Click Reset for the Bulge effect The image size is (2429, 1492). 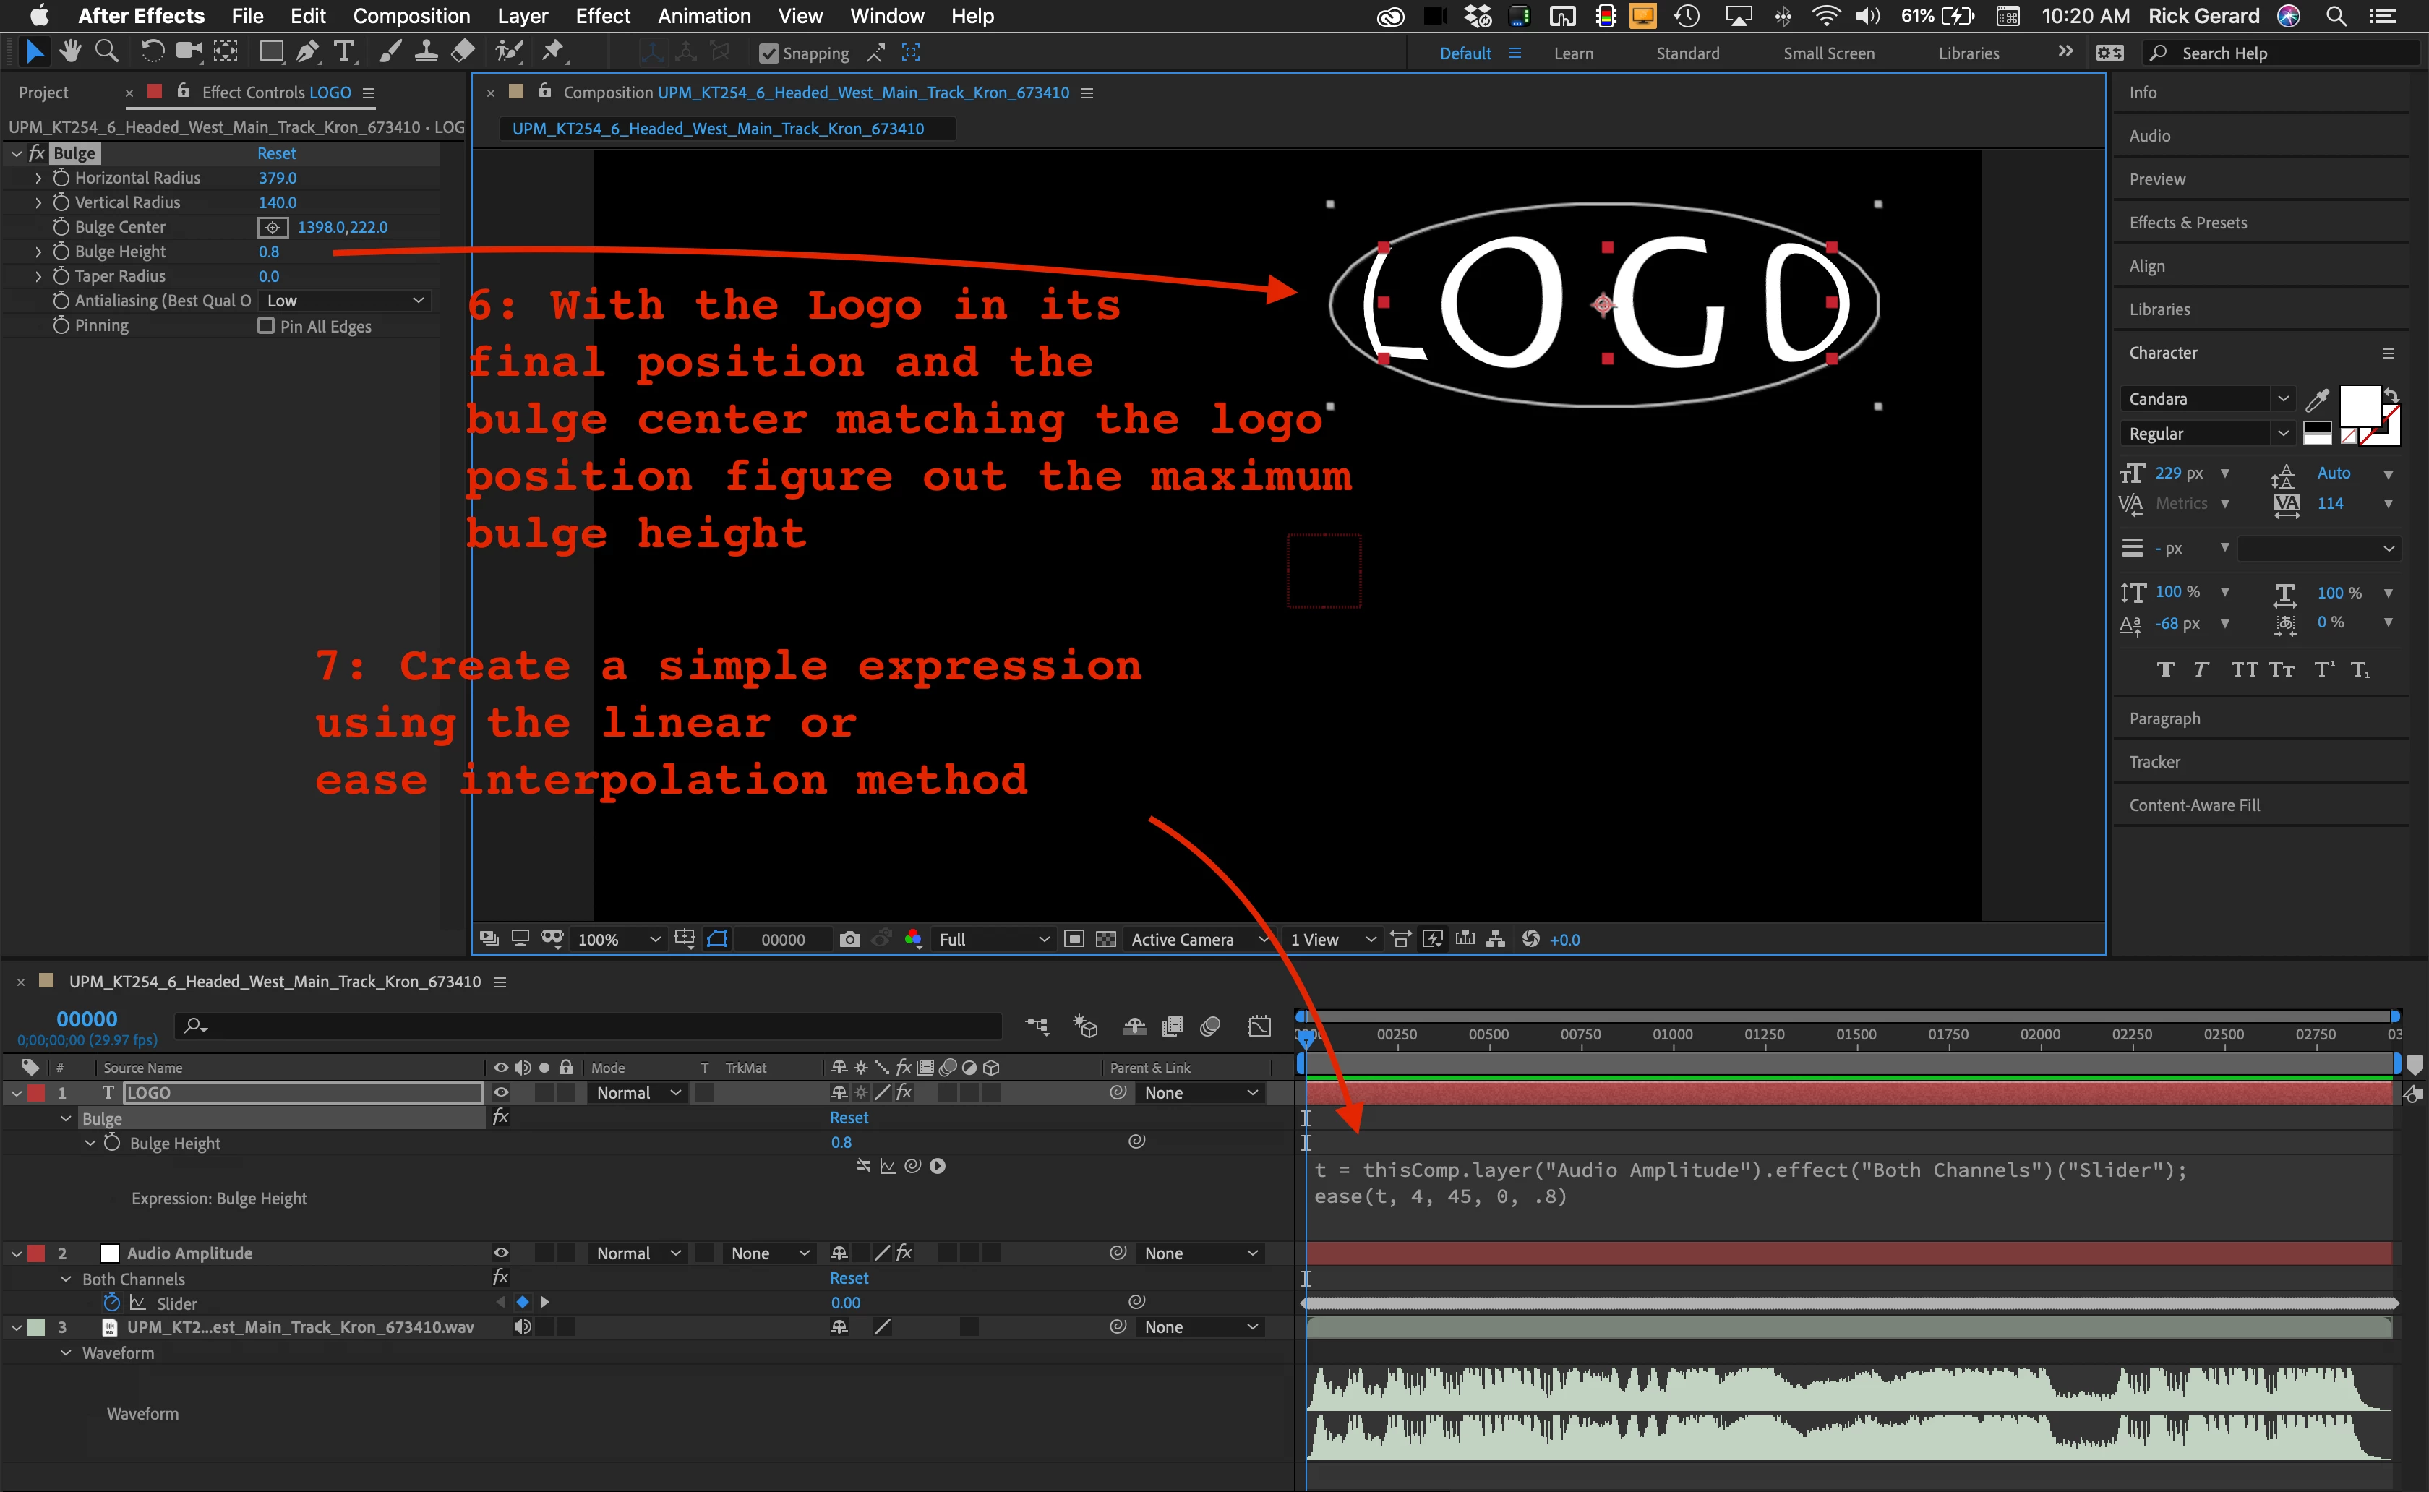(276, 153)
